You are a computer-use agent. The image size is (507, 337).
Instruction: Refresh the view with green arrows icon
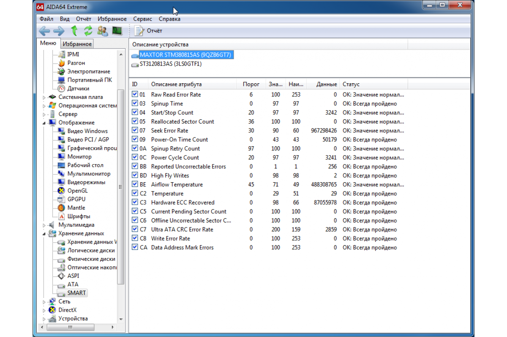point(88,30)
